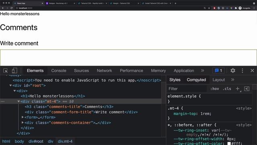Image resolution: width=257 pixels, height=145 pixels.
Task: Toggle the :hov element state panel
Action: click(214, 89)
